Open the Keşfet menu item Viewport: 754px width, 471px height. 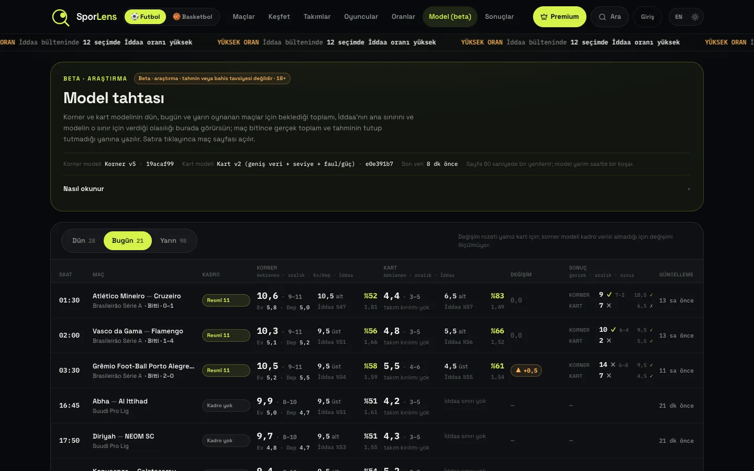tap(279, 17)
